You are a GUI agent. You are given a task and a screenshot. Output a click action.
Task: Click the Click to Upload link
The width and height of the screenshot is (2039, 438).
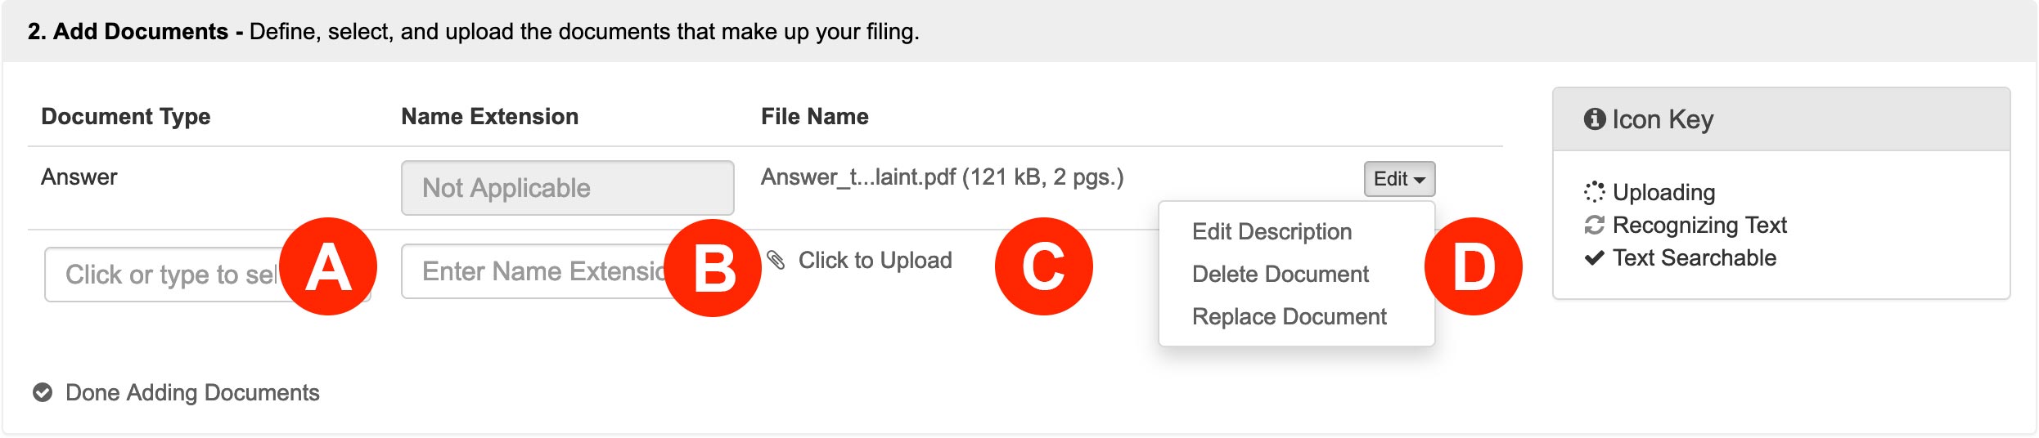(x=875, y=260)
